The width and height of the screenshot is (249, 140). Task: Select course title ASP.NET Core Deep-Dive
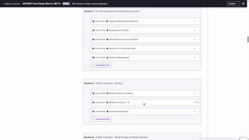[x=42, y=3]
